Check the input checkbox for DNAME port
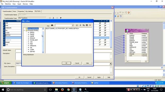The image size is (165, 92). (x=100, y=42)
